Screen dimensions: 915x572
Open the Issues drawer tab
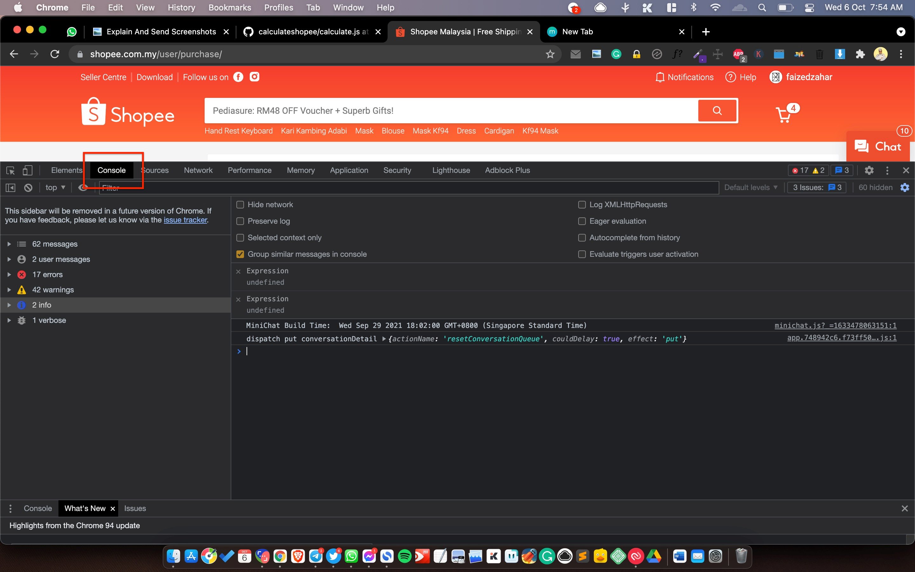pos(135,509)
